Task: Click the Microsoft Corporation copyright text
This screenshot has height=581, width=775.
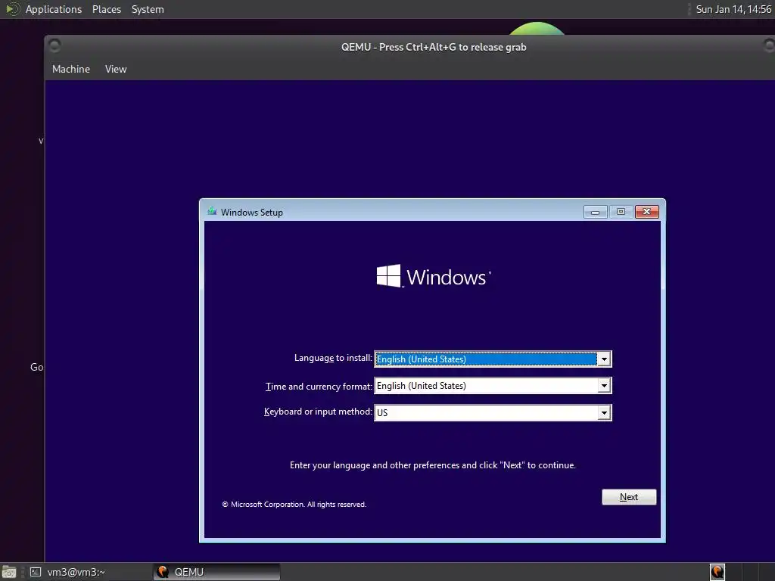Action: [294, 505]
